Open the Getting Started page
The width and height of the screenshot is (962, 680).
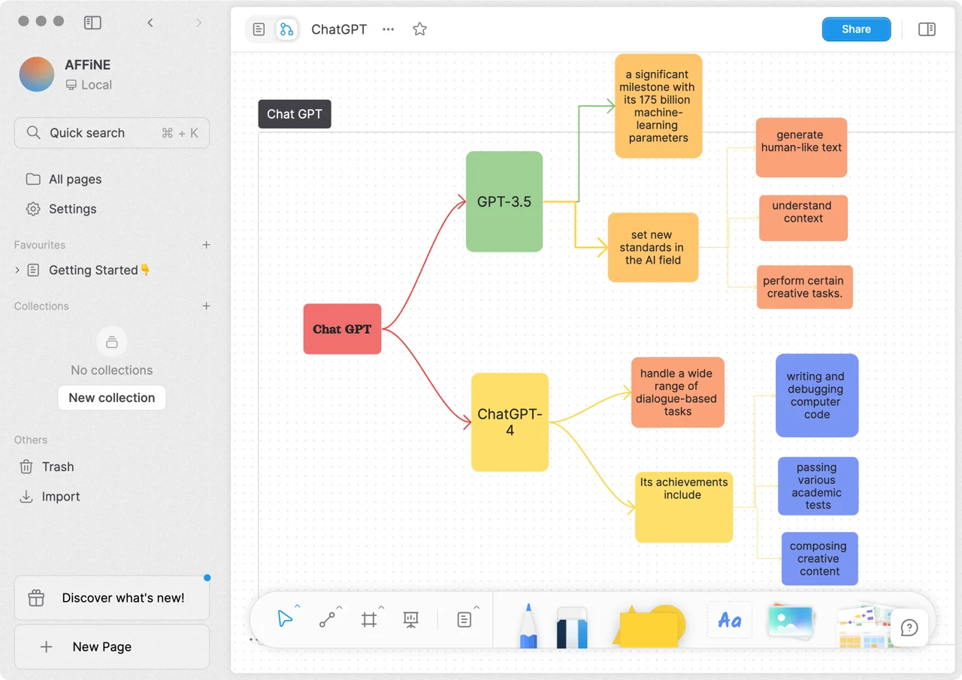99,270
